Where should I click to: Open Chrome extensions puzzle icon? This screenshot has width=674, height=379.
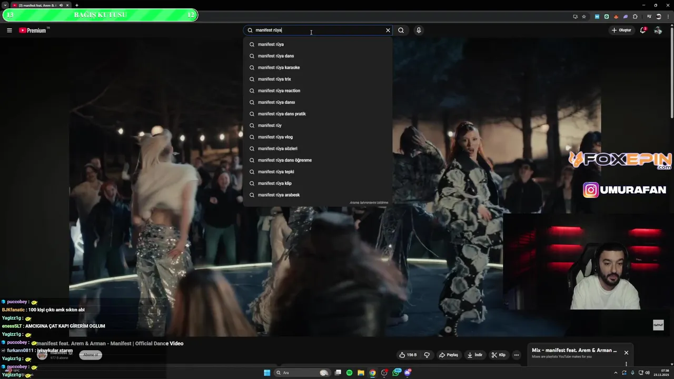(x=635, y=16)
